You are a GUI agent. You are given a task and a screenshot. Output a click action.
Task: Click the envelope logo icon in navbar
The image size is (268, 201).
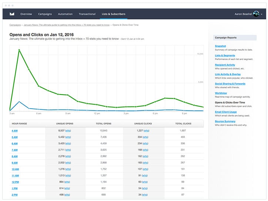coord(12,14)
